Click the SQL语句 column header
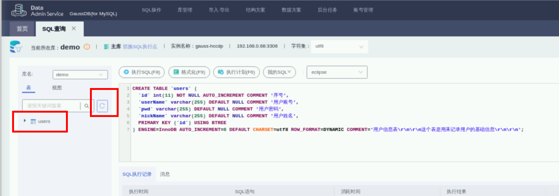 (x=245, y=192)
